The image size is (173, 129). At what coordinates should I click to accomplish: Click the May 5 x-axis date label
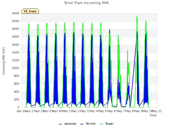(102, 111)
